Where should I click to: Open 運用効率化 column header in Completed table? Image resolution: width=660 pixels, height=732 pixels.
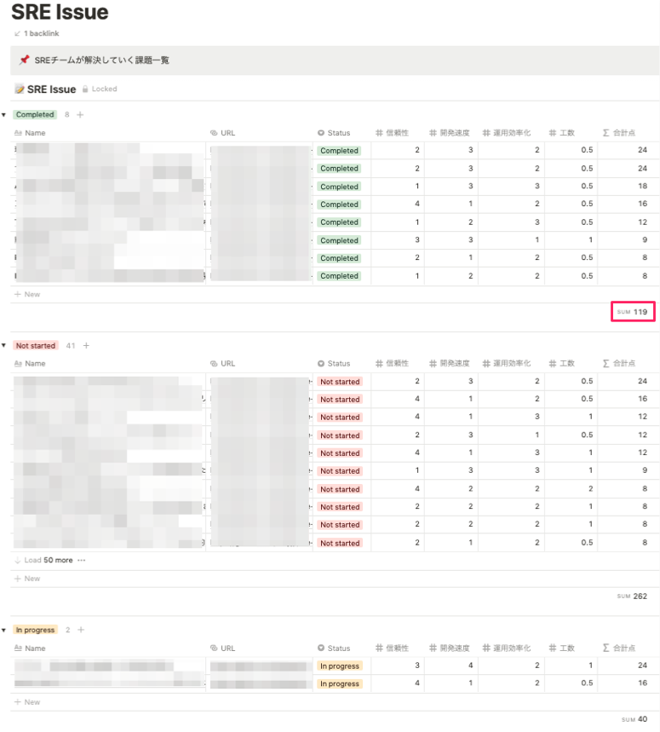[507, 133]
